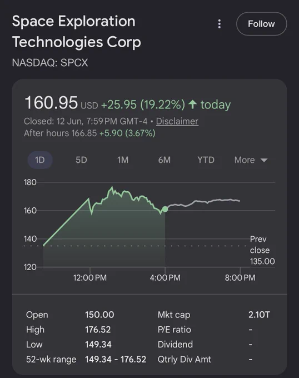Follow the SPCX stock
299x378 pixels.
[x=261, y=24]
